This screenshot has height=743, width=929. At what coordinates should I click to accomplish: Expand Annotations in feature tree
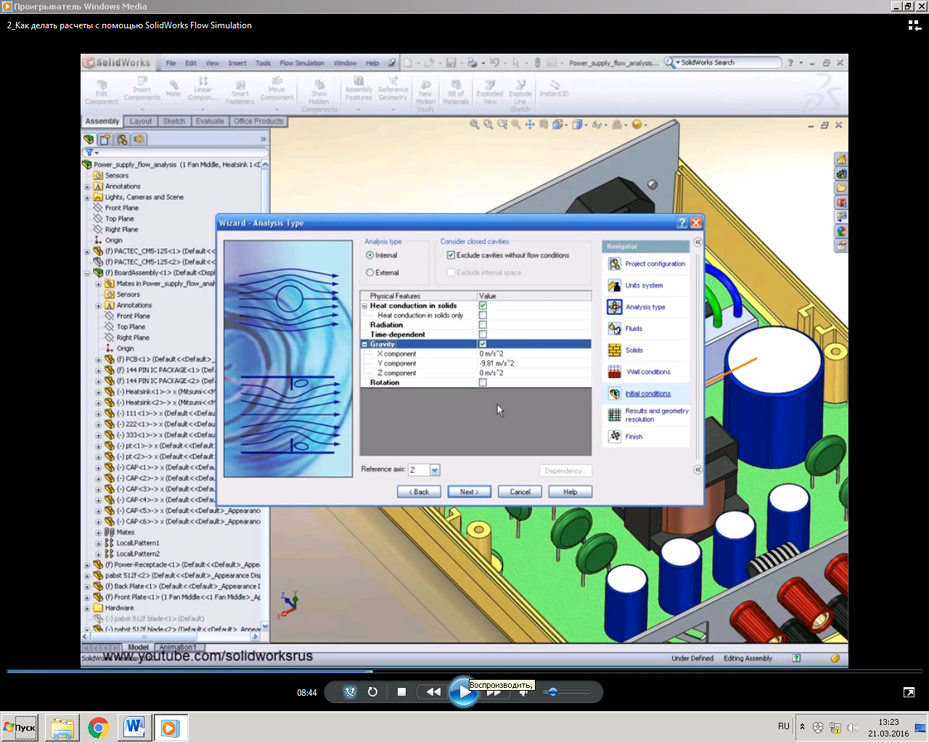(87, 186)
